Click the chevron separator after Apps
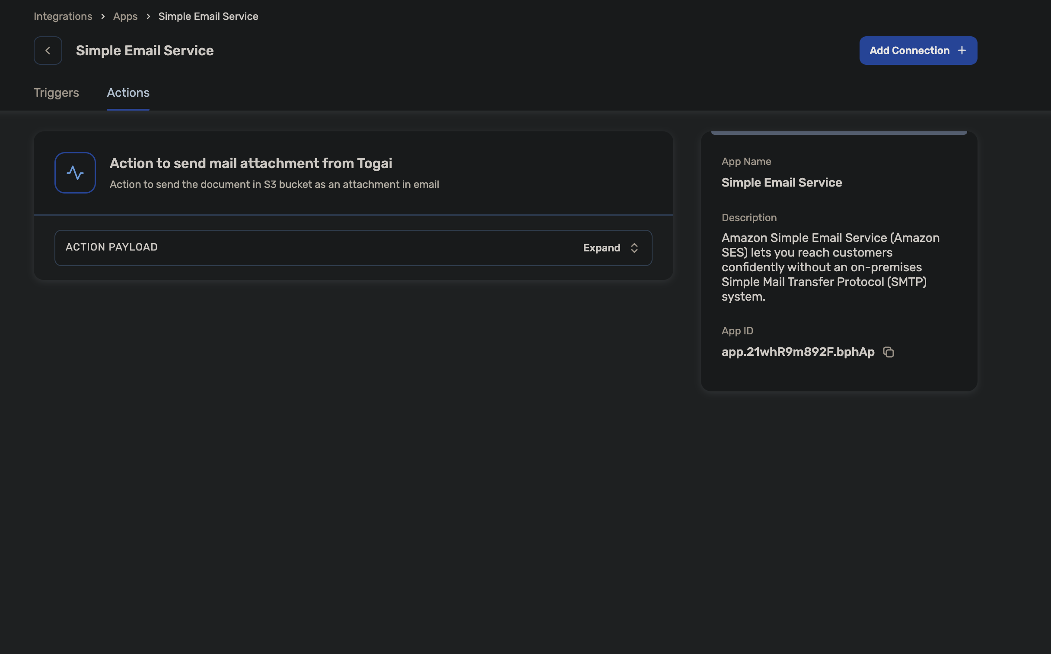The height and width of the screenshot is (654, 1051). [148, 16]
